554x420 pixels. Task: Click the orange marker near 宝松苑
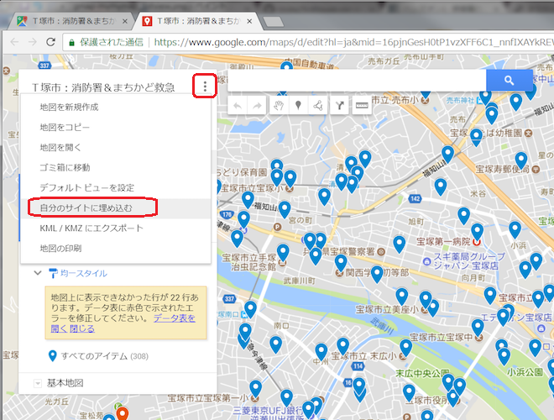point(123,413)
